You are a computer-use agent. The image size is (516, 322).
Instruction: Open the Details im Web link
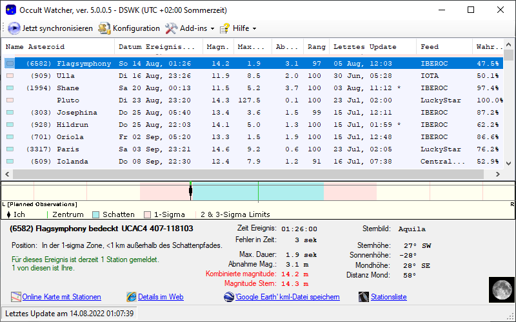pyautogui.click(x=161, y=297)
